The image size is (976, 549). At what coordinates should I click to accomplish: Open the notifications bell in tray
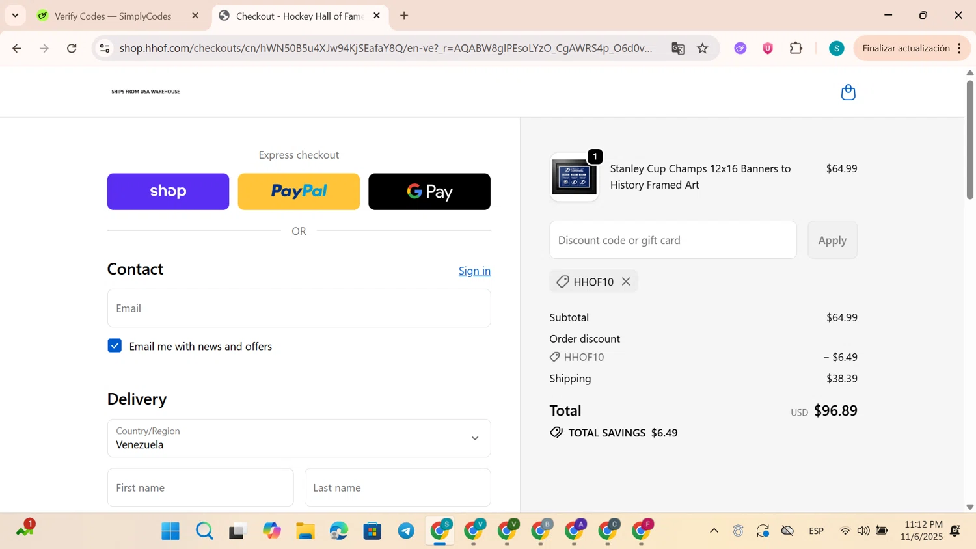(x=955, y=531)
